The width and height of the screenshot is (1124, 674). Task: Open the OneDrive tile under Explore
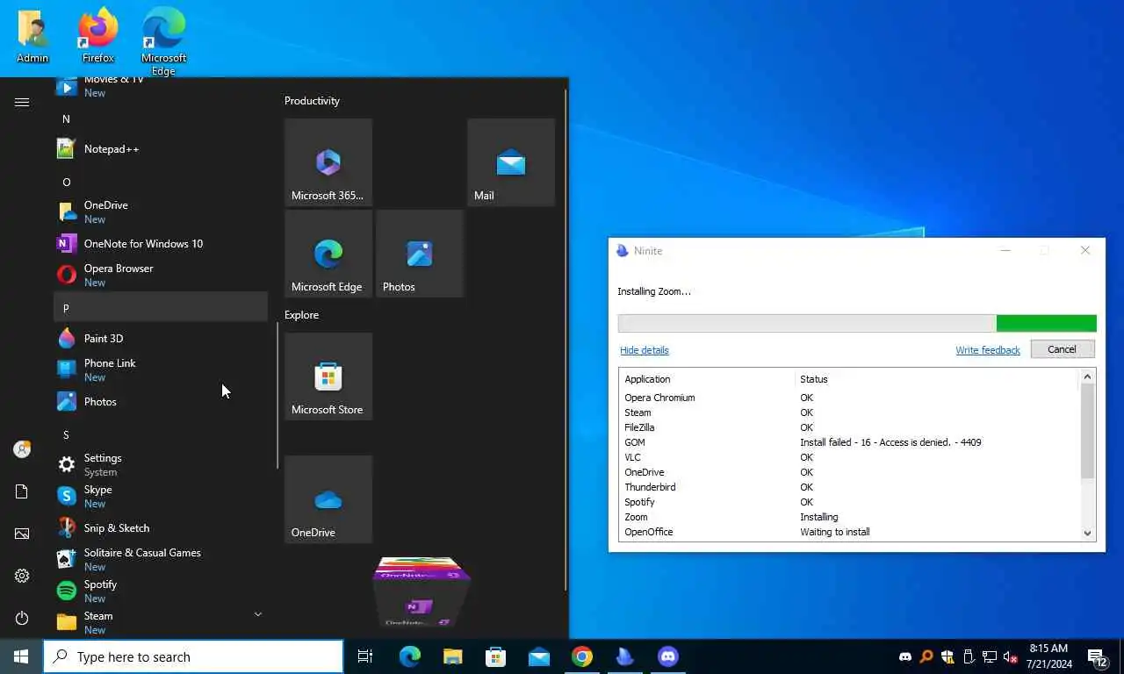coord(328,499)
